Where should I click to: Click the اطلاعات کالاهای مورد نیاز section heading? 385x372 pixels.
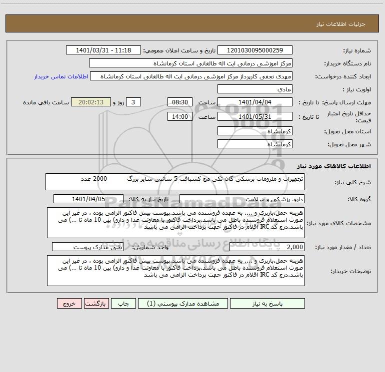(334, 166)
